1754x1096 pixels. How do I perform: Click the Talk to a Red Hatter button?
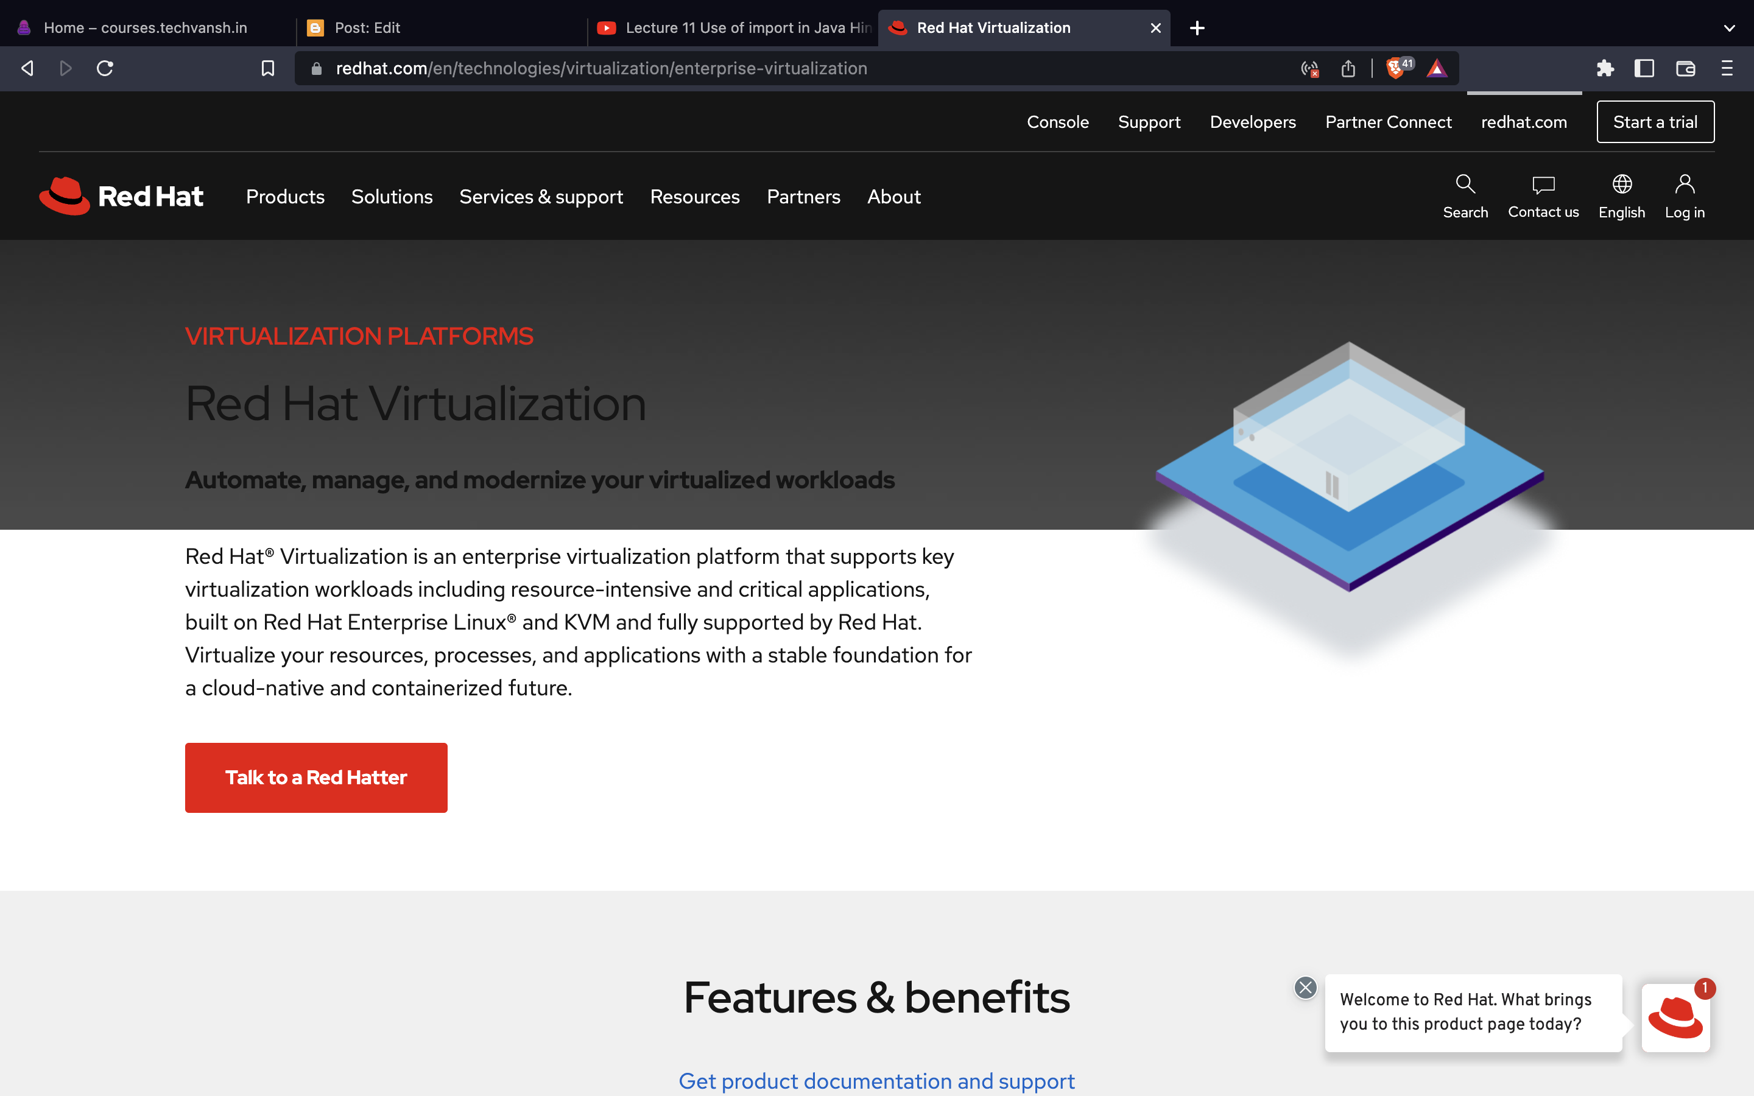316,777
